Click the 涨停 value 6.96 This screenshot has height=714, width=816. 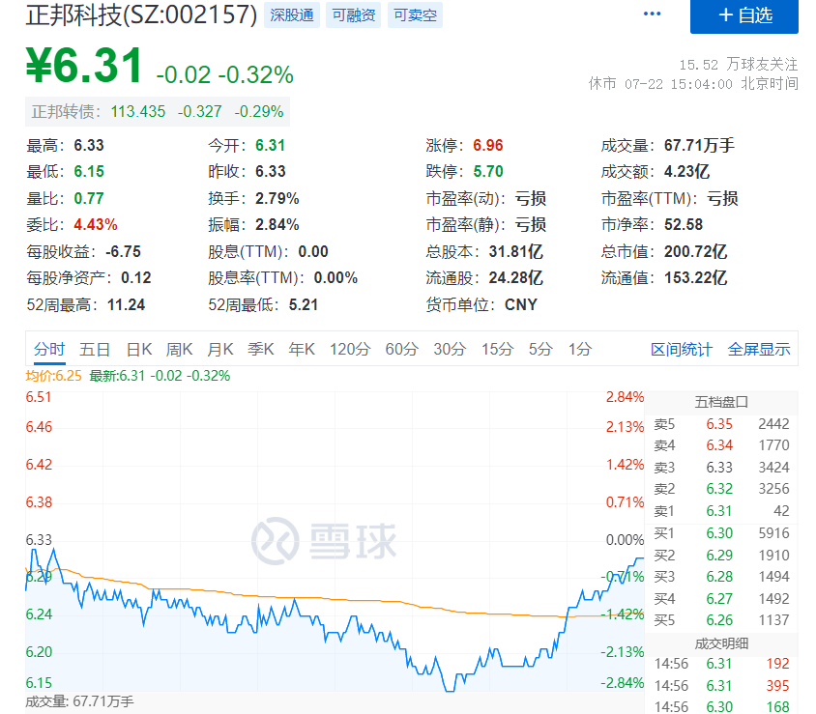click(488, 145)
